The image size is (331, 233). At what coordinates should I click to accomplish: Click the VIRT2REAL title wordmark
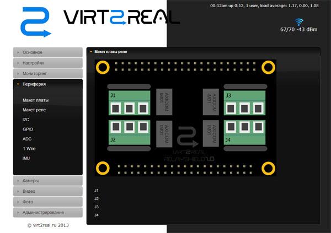click(121, 17)
